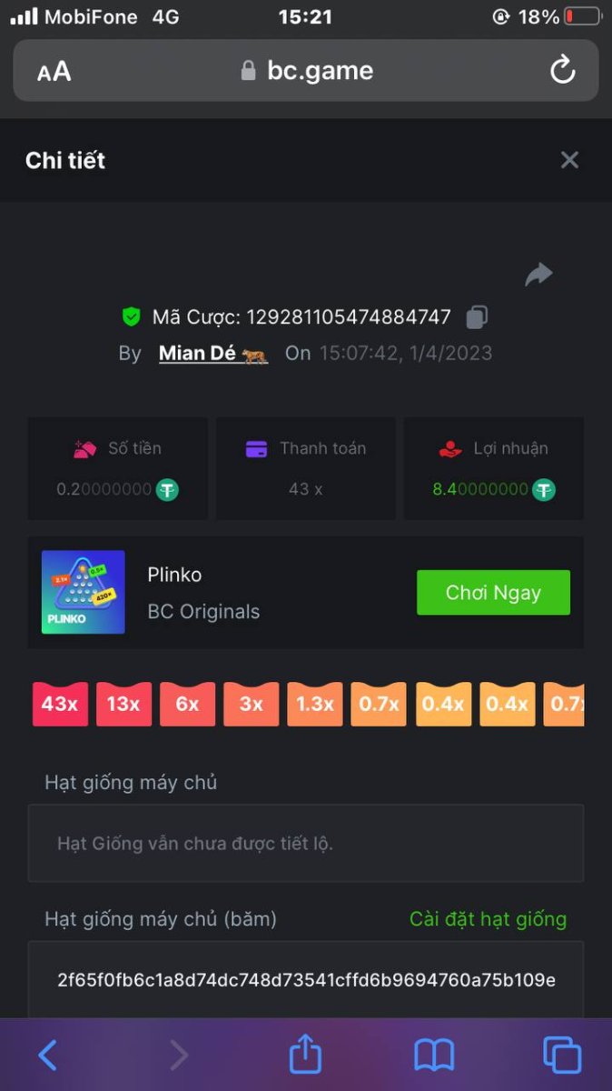Image resolution: width=612 pixels, height=1091 pixels.
Task: Select the 13x multiplier tile
Action: point(123,704)
